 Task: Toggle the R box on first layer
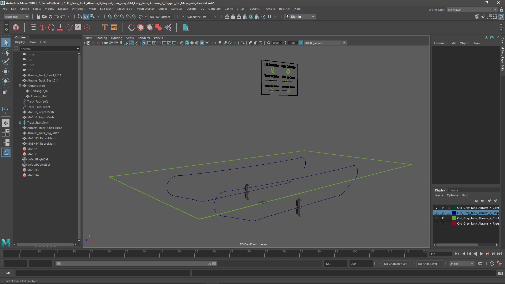[449, 208]
